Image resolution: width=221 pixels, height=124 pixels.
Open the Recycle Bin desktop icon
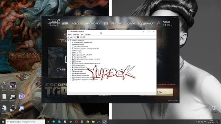pyautogui.click(x=214, y=109)
